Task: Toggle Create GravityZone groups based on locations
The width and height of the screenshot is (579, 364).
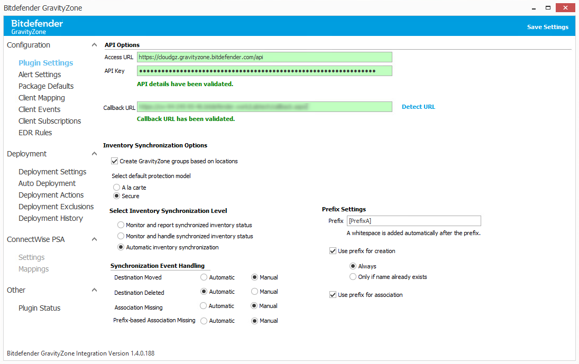Action: pyautogui.click(x=115, y=161)
